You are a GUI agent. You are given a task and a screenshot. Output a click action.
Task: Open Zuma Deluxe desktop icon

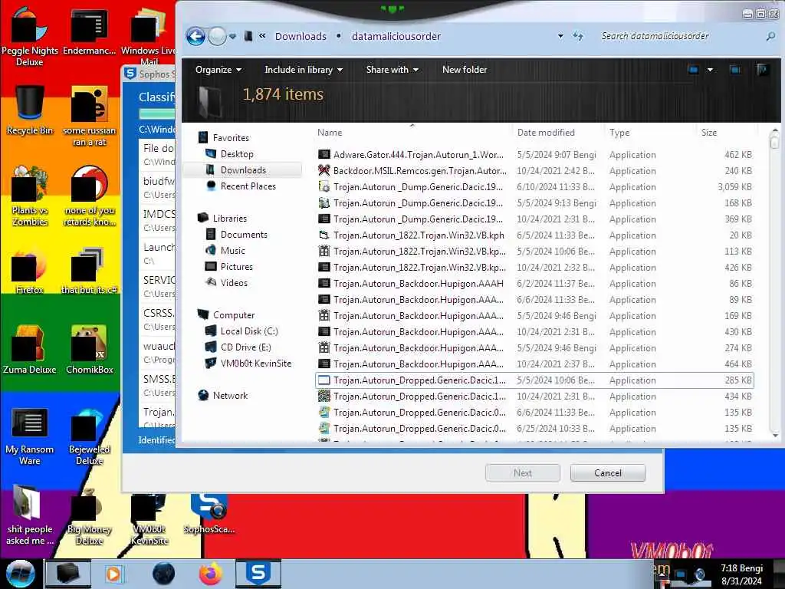pos(30,349)
